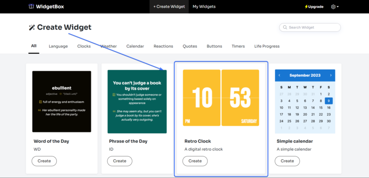Click the magic wand icon by Create Widget
The width and height of the screenshot is (369, 178).
(32, 28)
